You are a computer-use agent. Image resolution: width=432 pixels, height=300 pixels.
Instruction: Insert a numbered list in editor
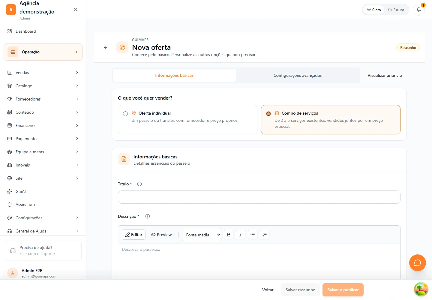(265, 235)
